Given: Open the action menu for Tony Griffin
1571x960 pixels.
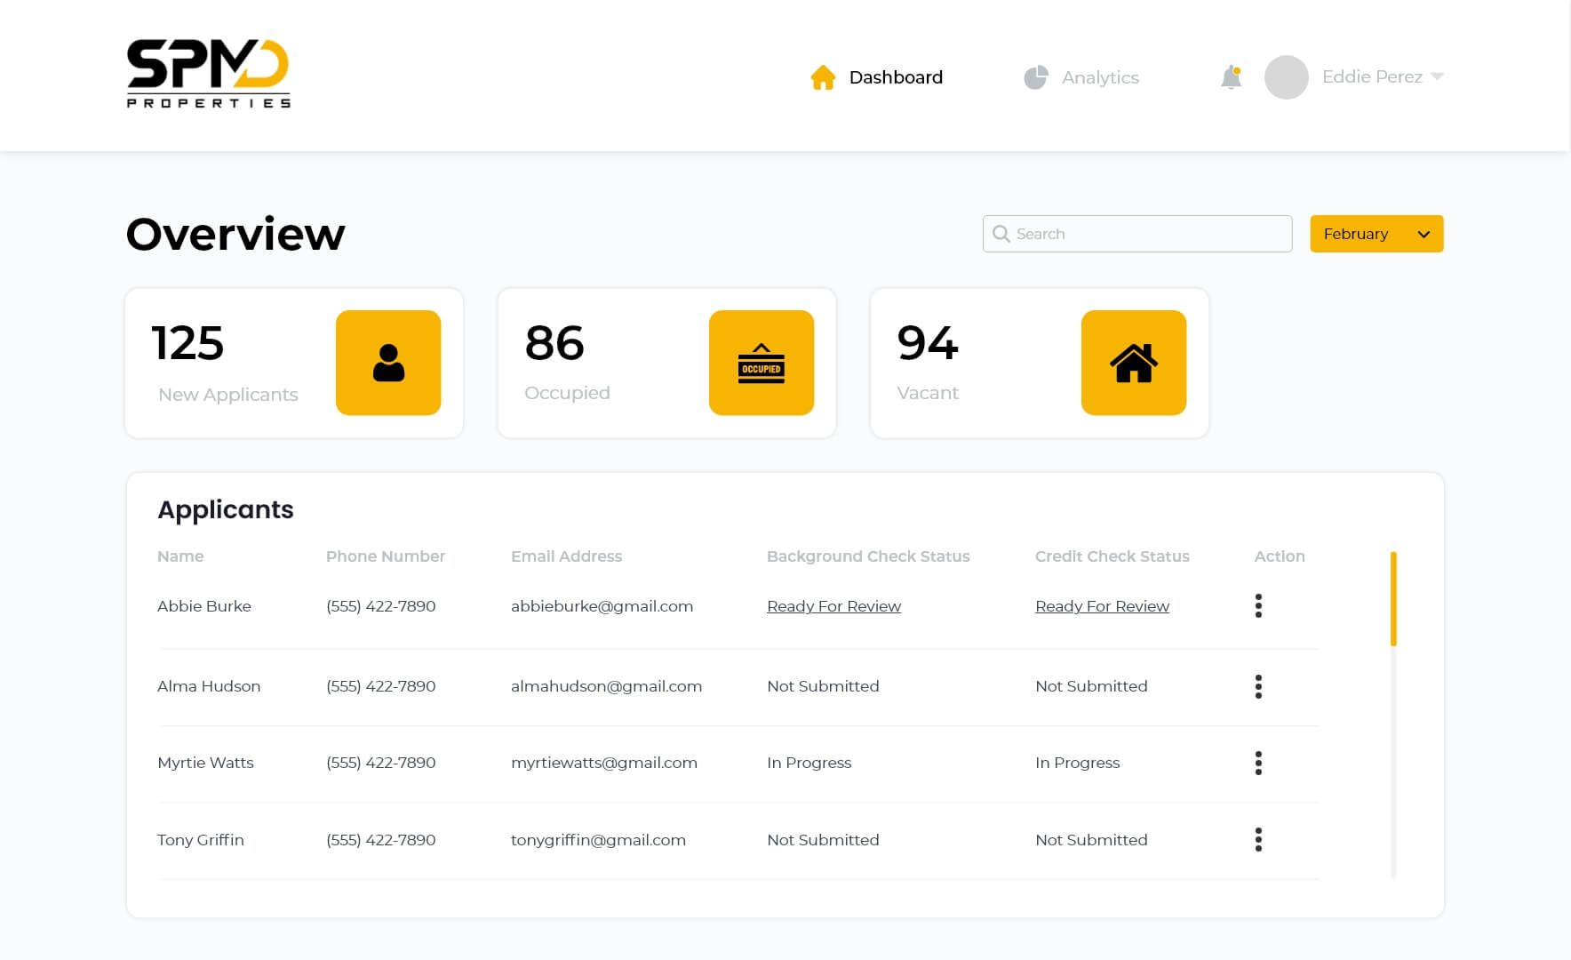Looking at the screenshot, I should click(1258, 839).
